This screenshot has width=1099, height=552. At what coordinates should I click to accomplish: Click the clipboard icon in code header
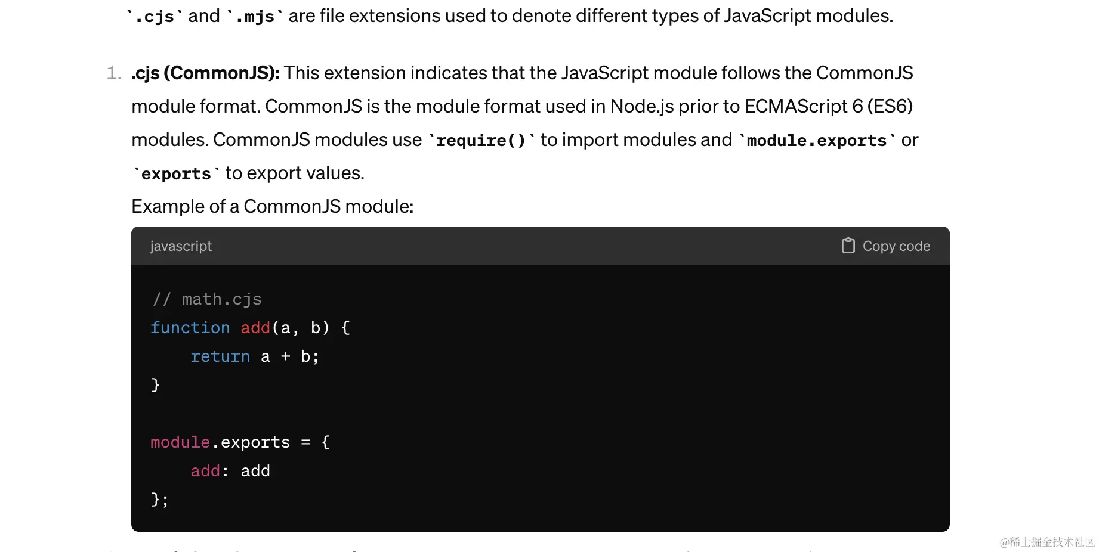coord(848,246)
